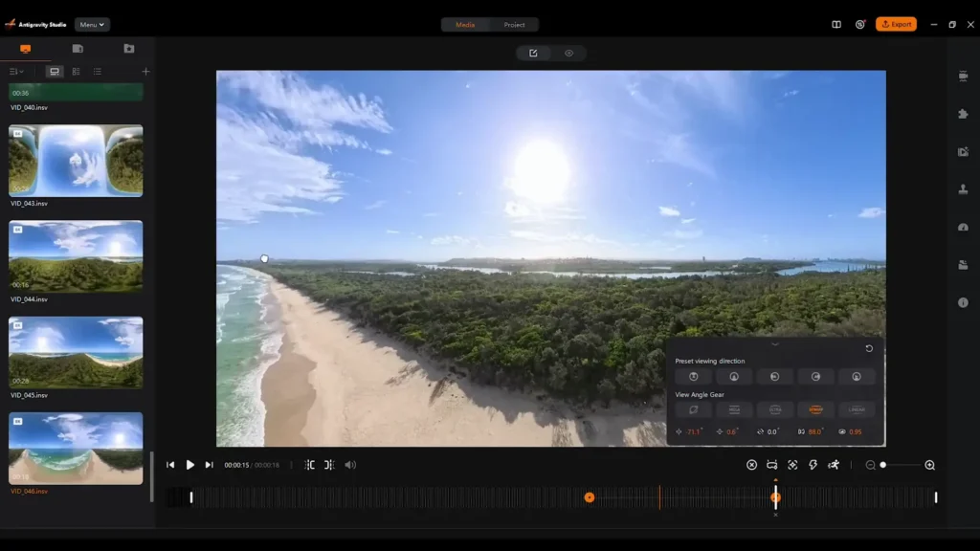This screenshot has height=551, width=980.
Task: Open the second tab at the top of the media panel
Action: (78, 49)
